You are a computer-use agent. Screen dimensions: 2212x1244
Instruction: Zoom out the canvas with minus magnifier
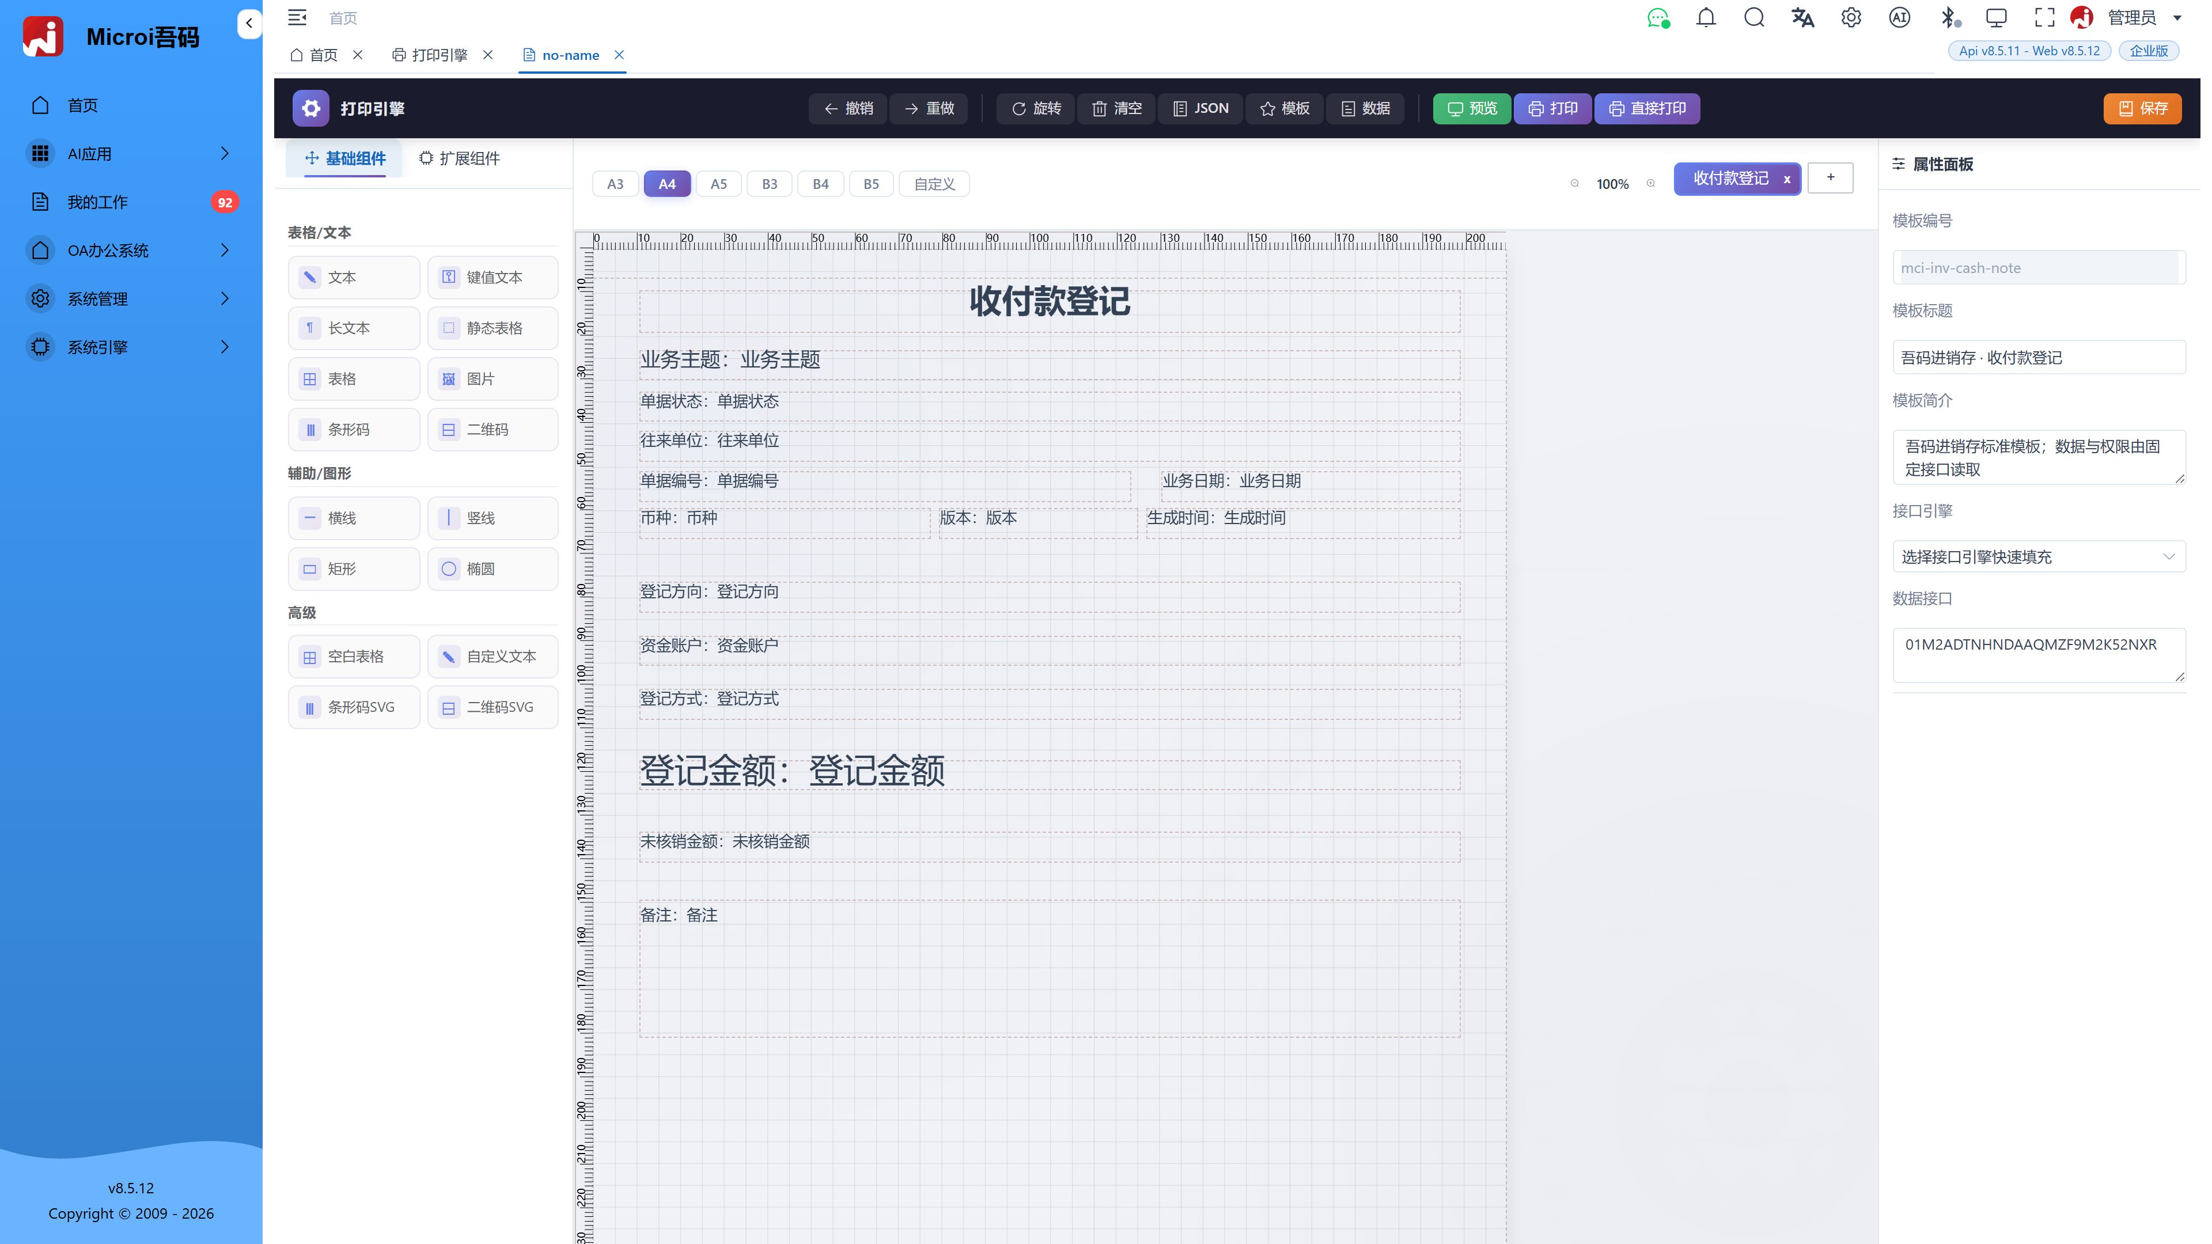(1574, 184)
